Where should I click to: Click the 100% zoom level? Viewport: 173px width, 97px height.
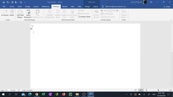coord(170,90)
